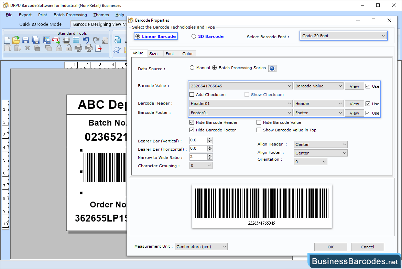Enable the Add Checksum checkbox
This screenshot has width=402, height=269.
[x=192, y=95]
